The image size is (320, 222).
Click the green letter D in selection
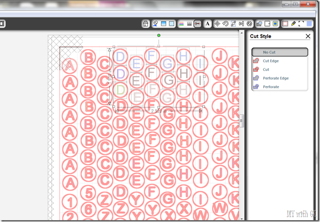[x=120, y=90]
